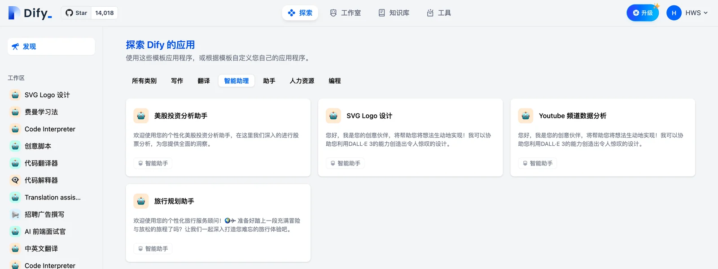Filter by 助手 category
Image resolution: width=718 pixels, height=269 pixels.
(x=269, y=81)
